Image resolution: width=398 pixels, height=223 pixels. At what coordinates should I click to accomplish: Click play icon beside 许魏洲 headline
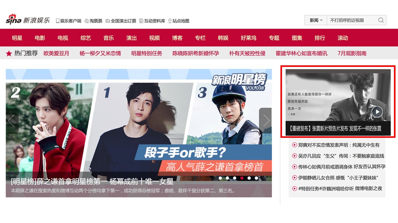pyautogui.click(x=294, y=188)
